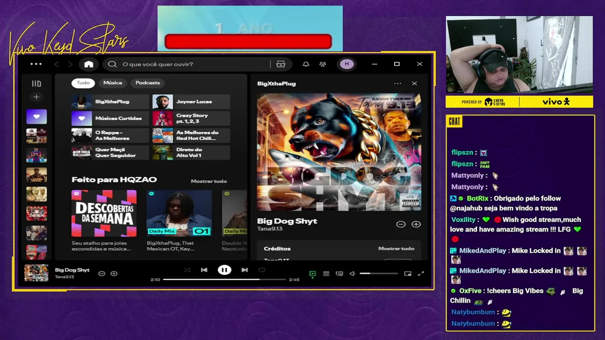The width and height of the screenshot is (605, 340).
Task: Open the Daily Mix 01 cover
Action: pyautogui.click(x=179, y=213)
